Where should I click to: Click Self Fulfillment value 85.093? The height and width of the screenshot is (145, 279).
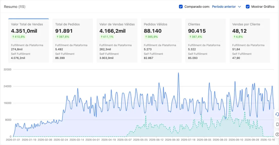(193, 58)
